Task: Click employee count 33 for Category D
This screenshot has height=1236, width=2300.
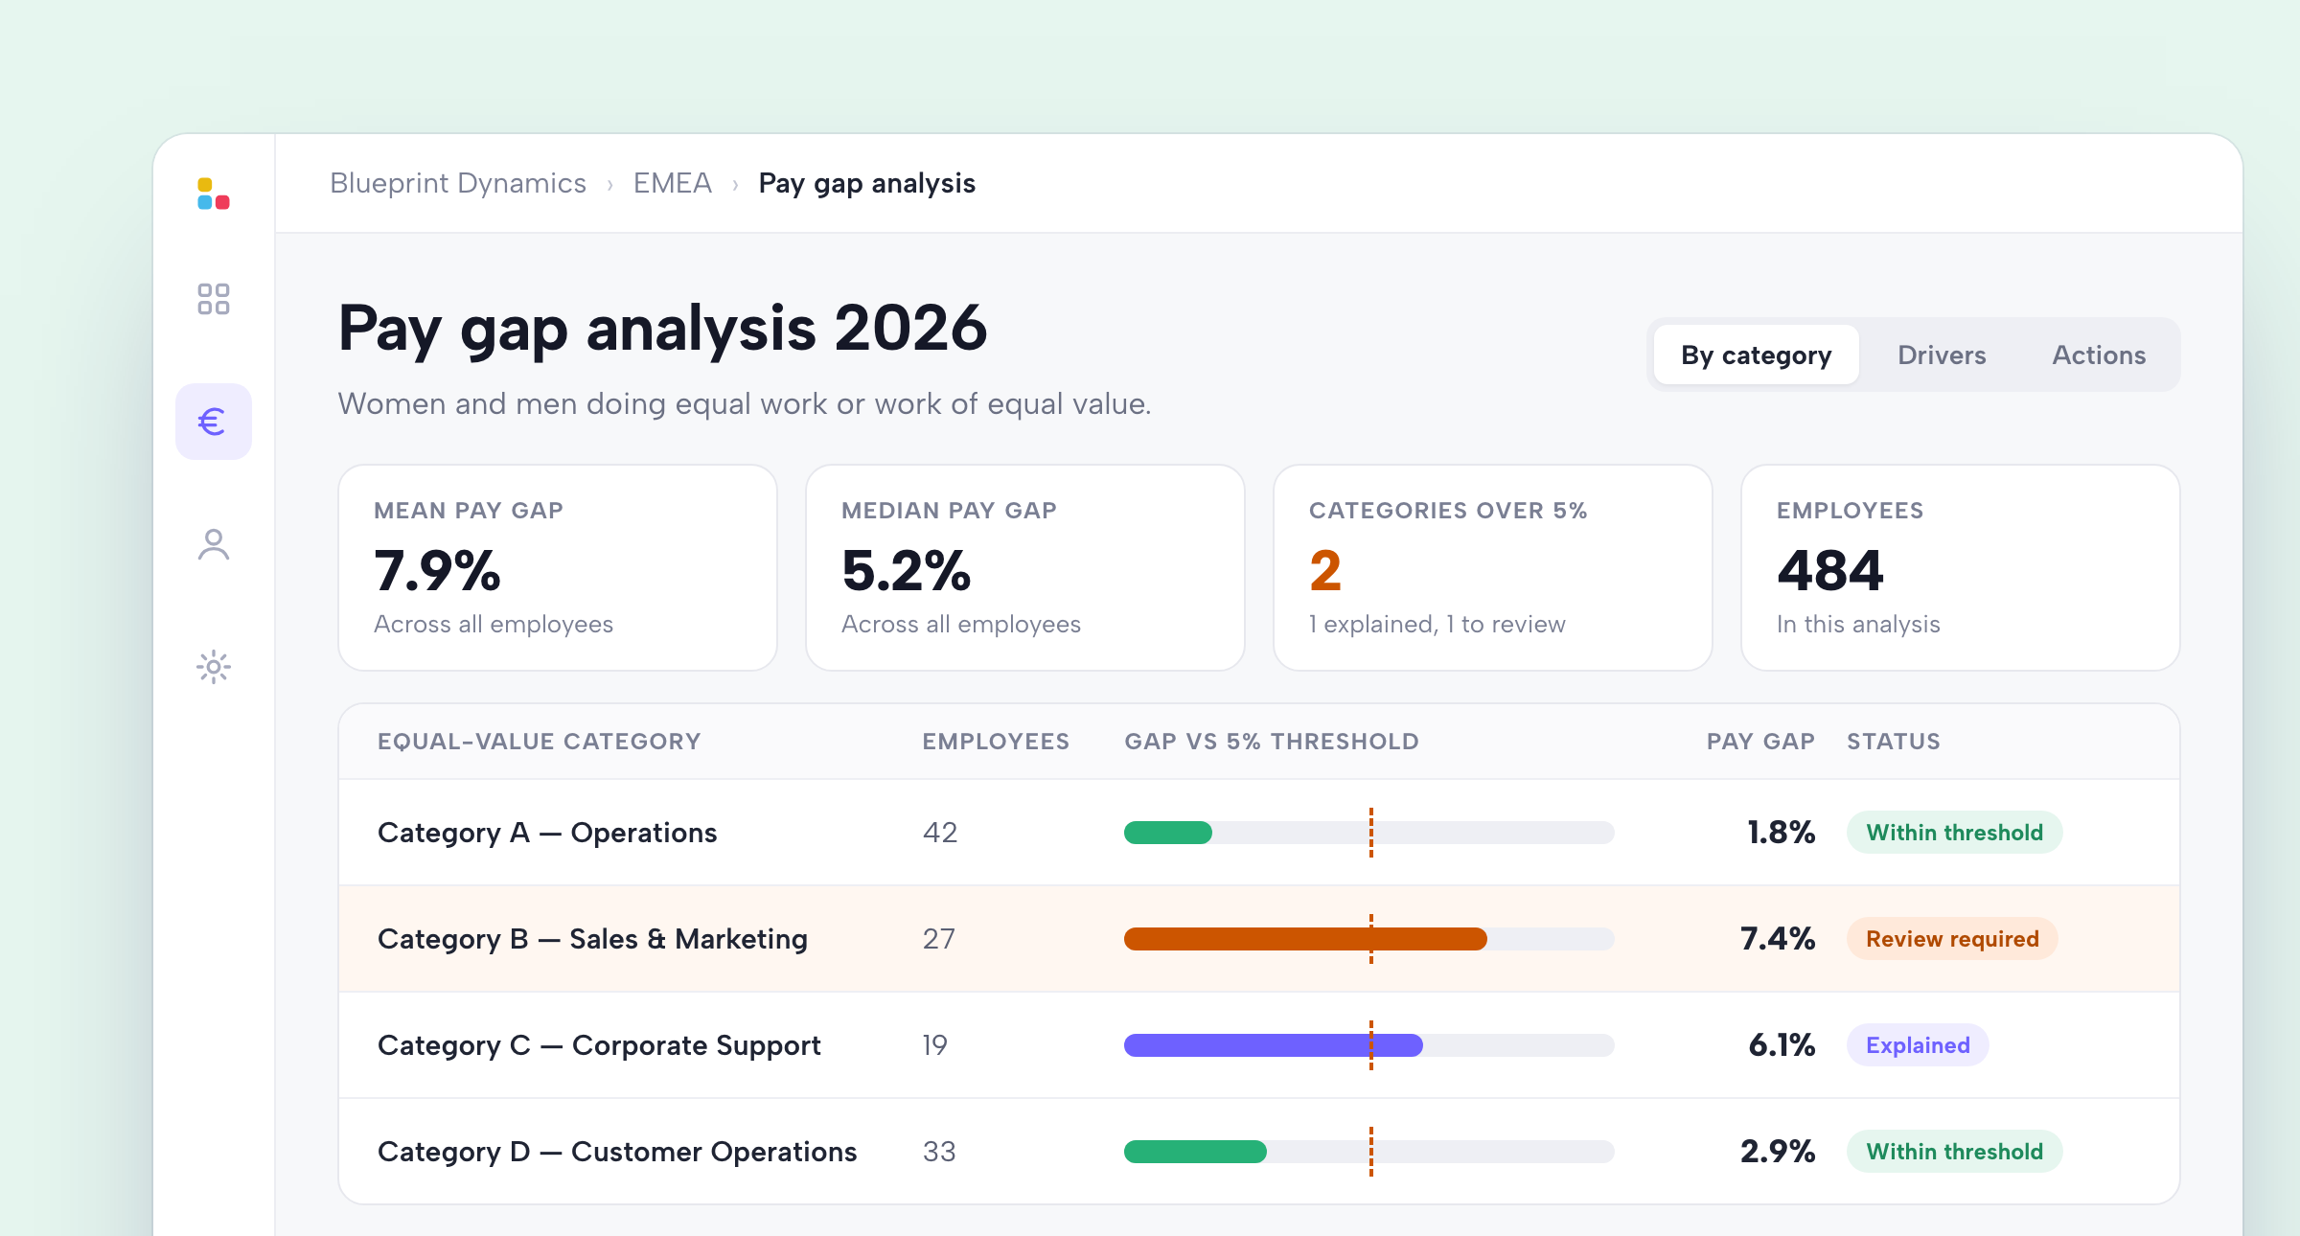Action: [x=939, y=1152]
